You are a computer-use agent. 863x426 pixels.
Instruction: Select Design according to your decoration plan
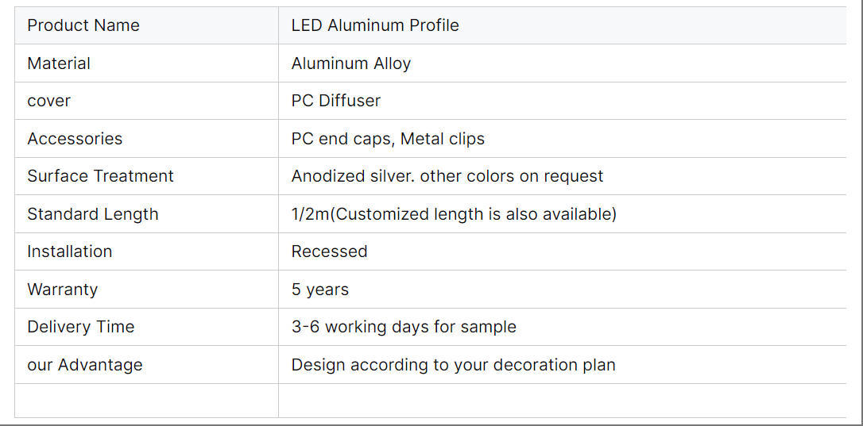pos(453,364)
